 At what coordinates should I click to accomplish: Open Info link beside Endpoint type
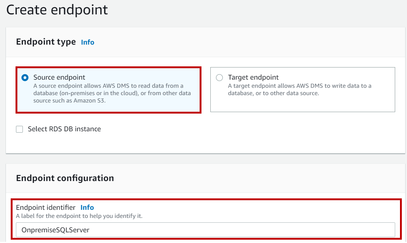[88, 42]
